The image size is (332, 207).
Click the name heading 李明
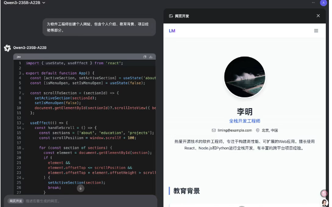coord(244,112)
